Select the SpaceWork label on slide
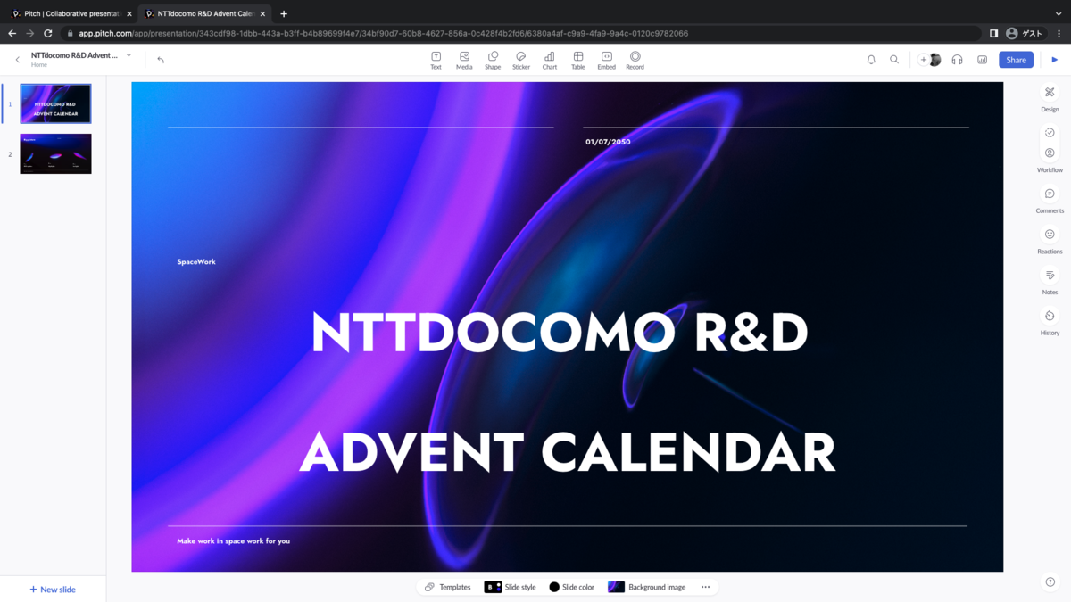 [196, 261]
